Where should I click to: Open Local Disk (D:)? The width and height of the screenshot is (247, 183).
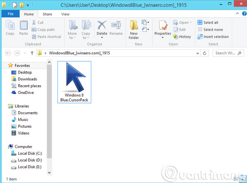click(27, 160)
